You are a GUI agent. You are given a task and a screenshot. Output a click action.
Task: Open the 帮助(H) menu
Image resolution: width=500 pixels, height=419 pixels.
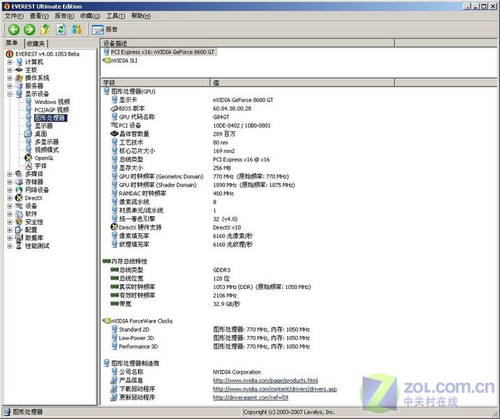(141, 15)
